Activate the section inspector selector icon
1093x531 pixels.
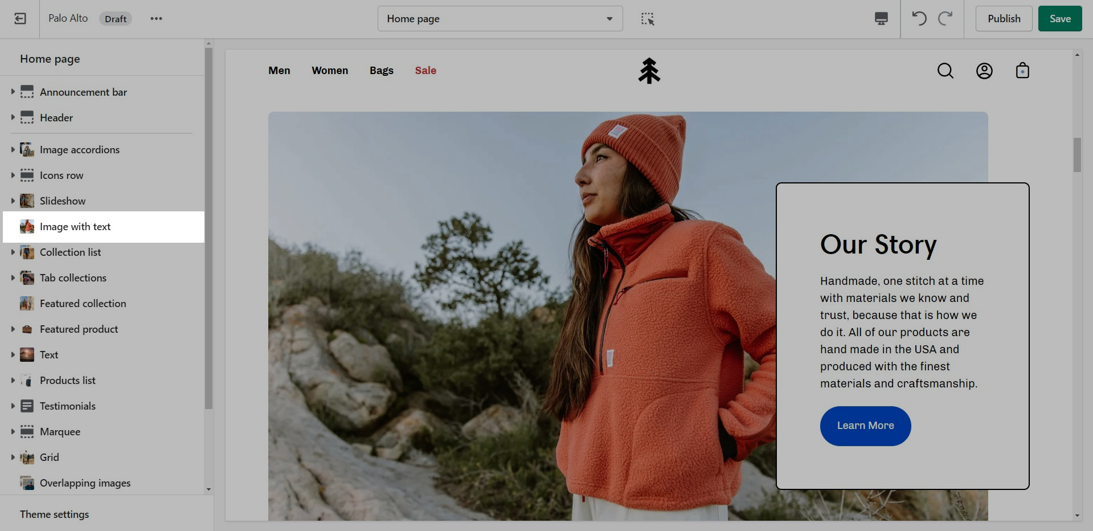tap(647, 19)
